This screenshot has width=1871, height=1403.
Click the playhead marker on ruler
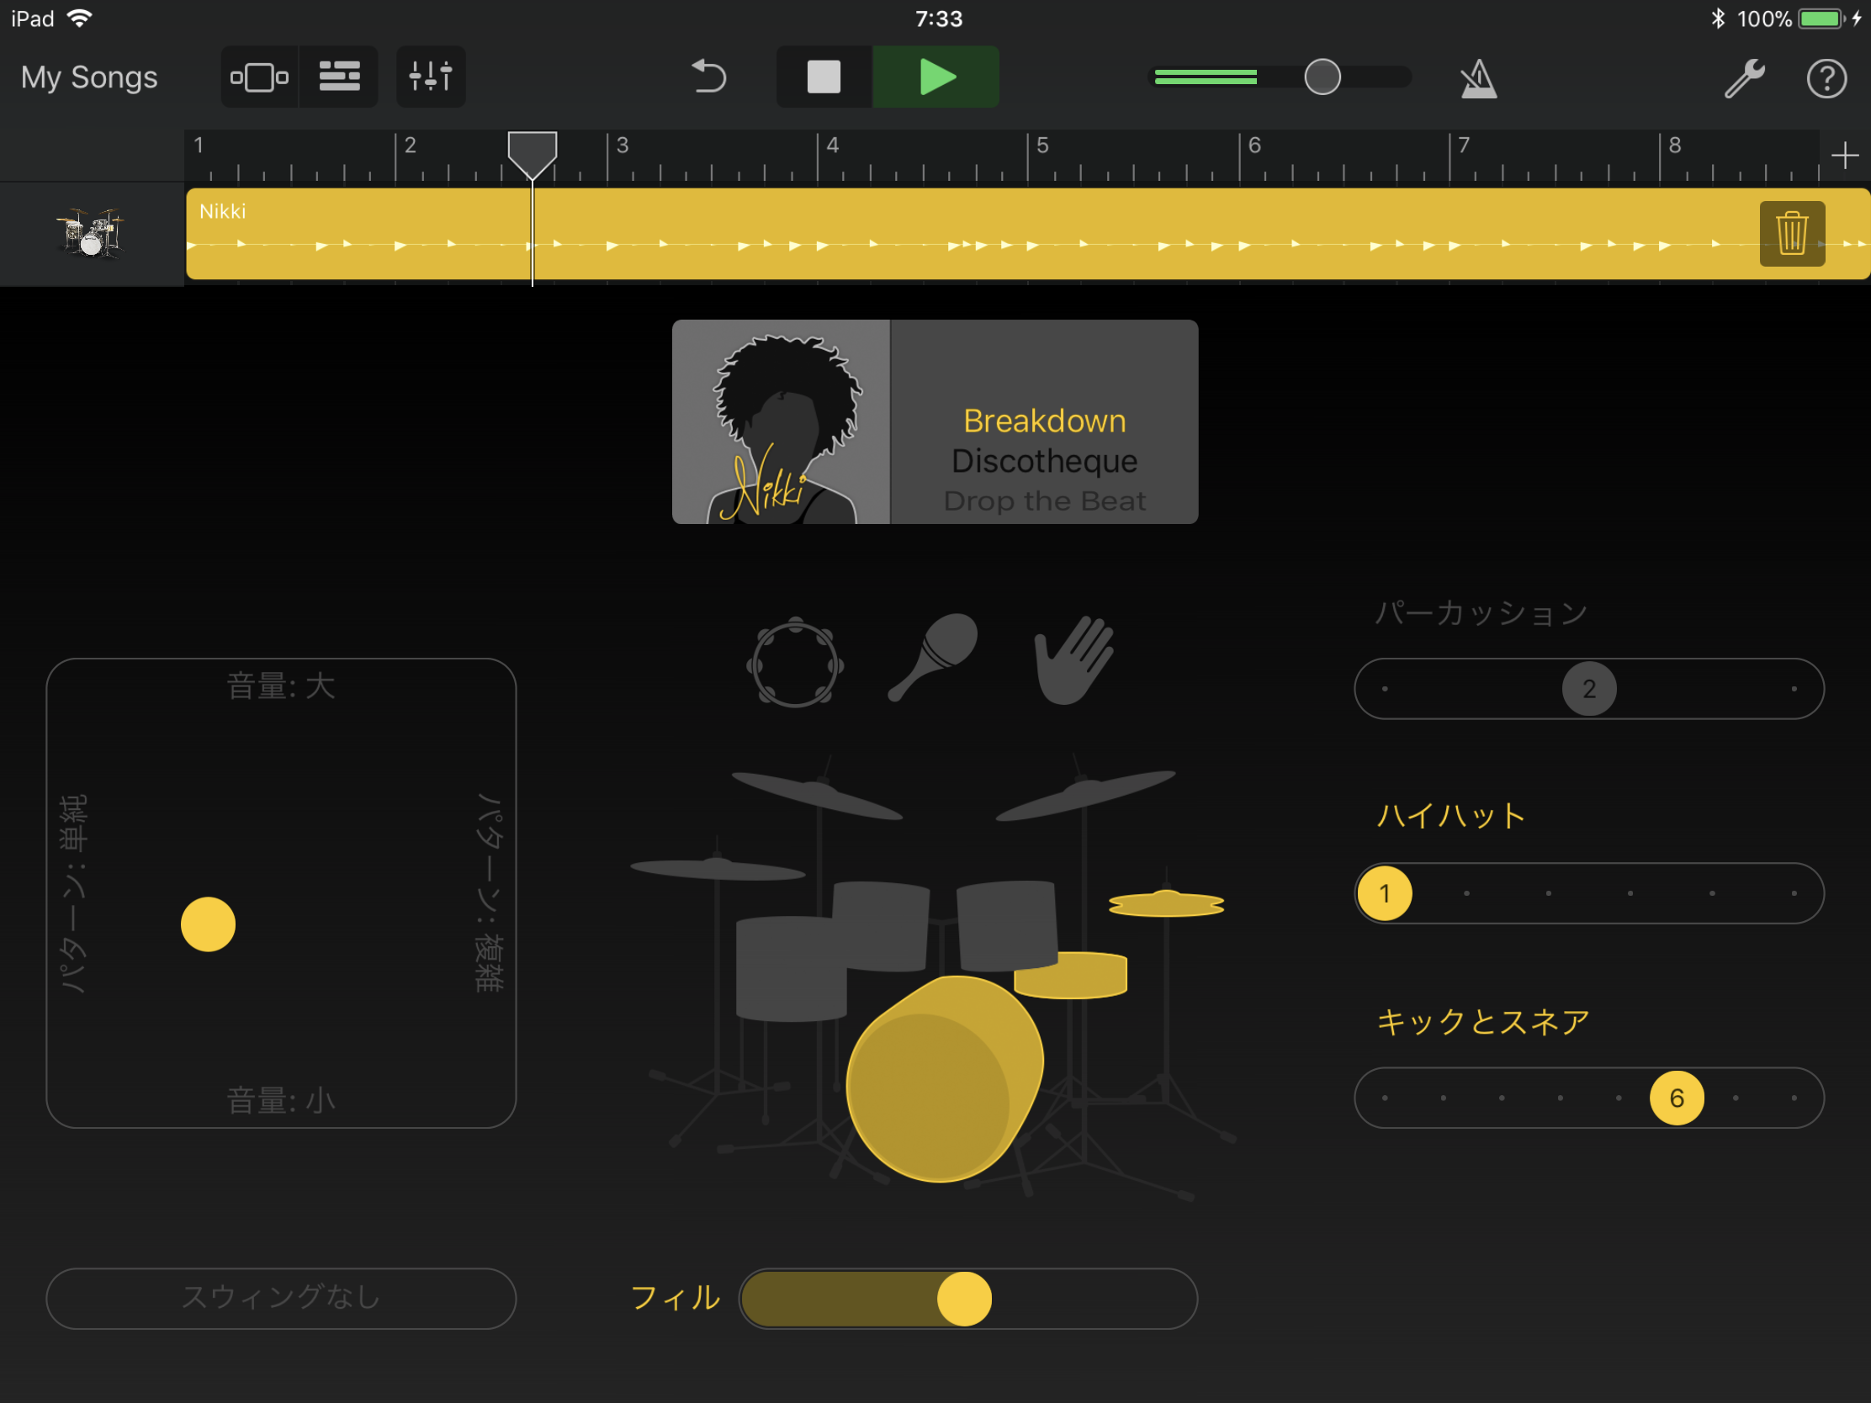click(532, 155)
